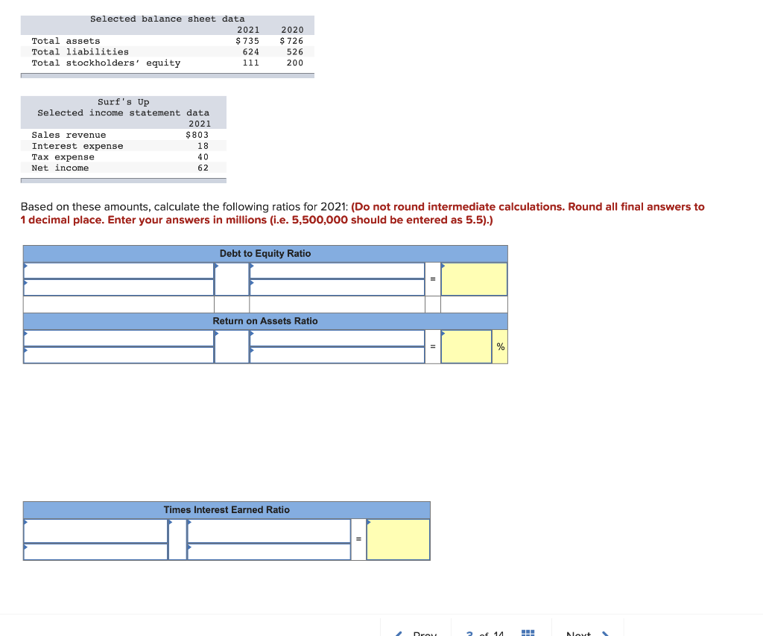Click the 200 stockholders' equity value
The image size is (763, 636).
[x=295, y=63]
